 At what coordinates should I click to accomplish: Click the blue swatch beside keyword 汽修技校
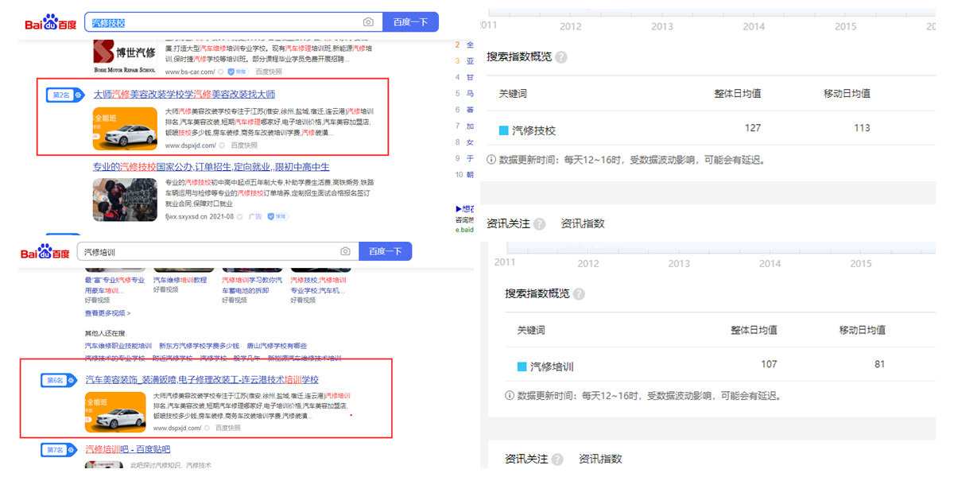point(503,130)
